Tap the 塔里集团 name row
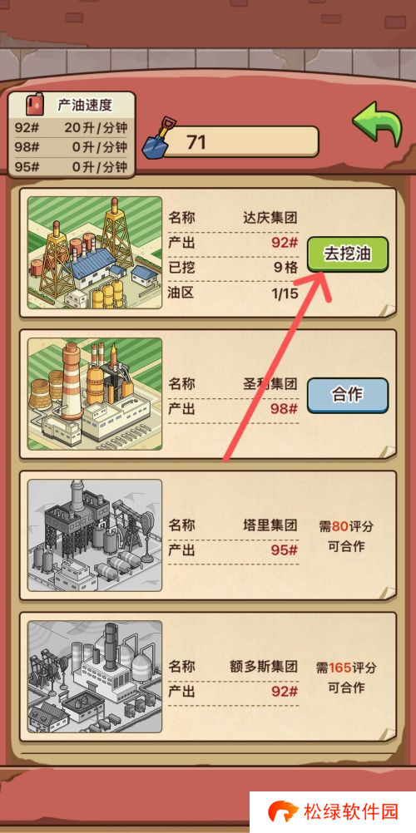The image size is (416, 833). (x=233, y=525)
